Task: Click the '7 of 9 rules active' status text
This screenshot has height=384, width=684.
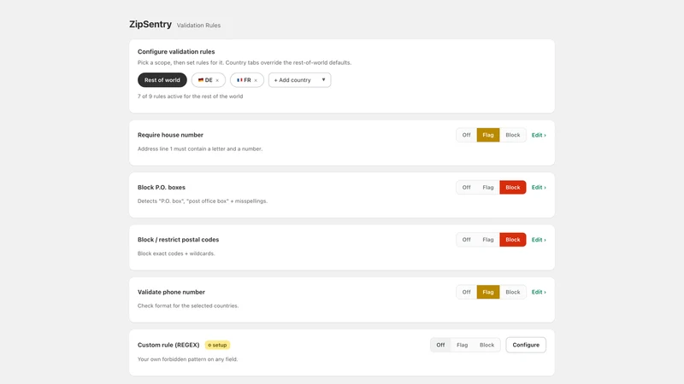Action: 190,96
